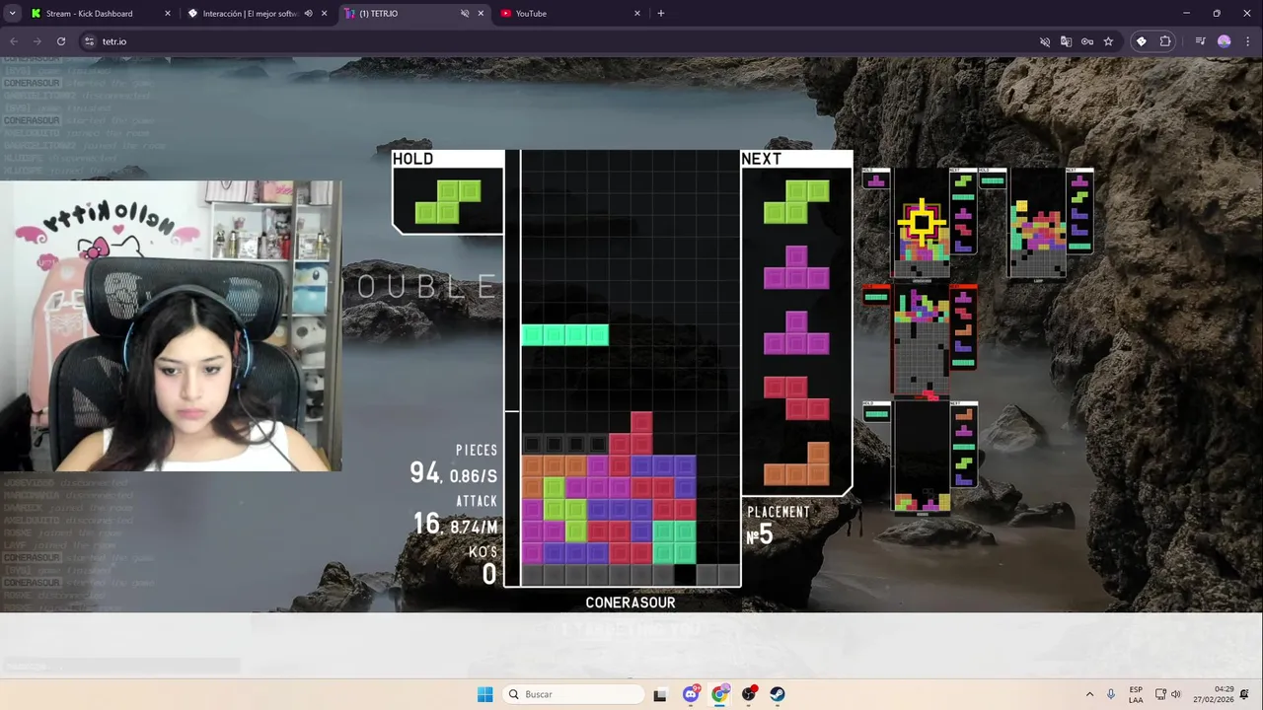Screen dimensions: 1263x710
Task: Click the ATTACK 16 stat
Action: [x=456, y=516]
